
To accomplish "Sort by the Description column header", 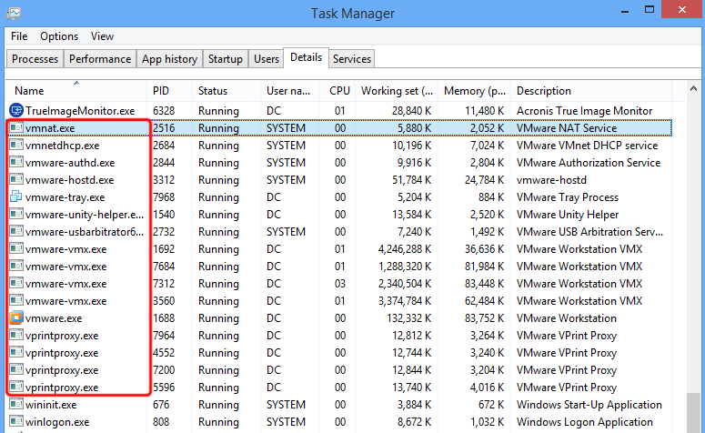I will 591,91.
